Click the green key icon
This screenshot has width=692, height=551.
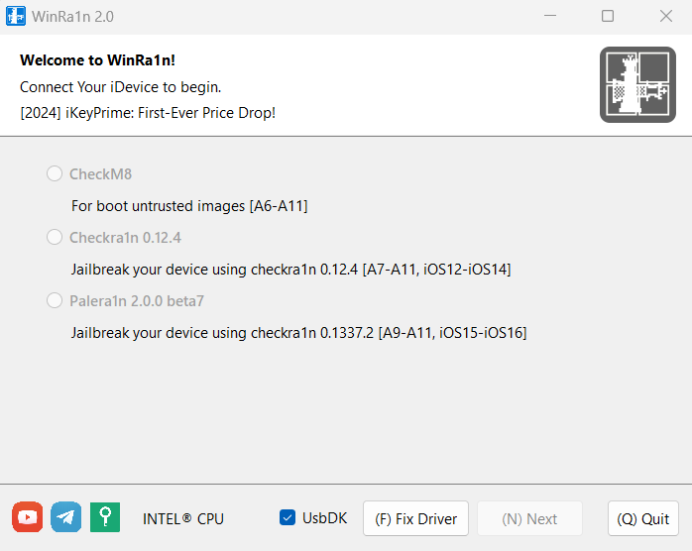point(105,517)
